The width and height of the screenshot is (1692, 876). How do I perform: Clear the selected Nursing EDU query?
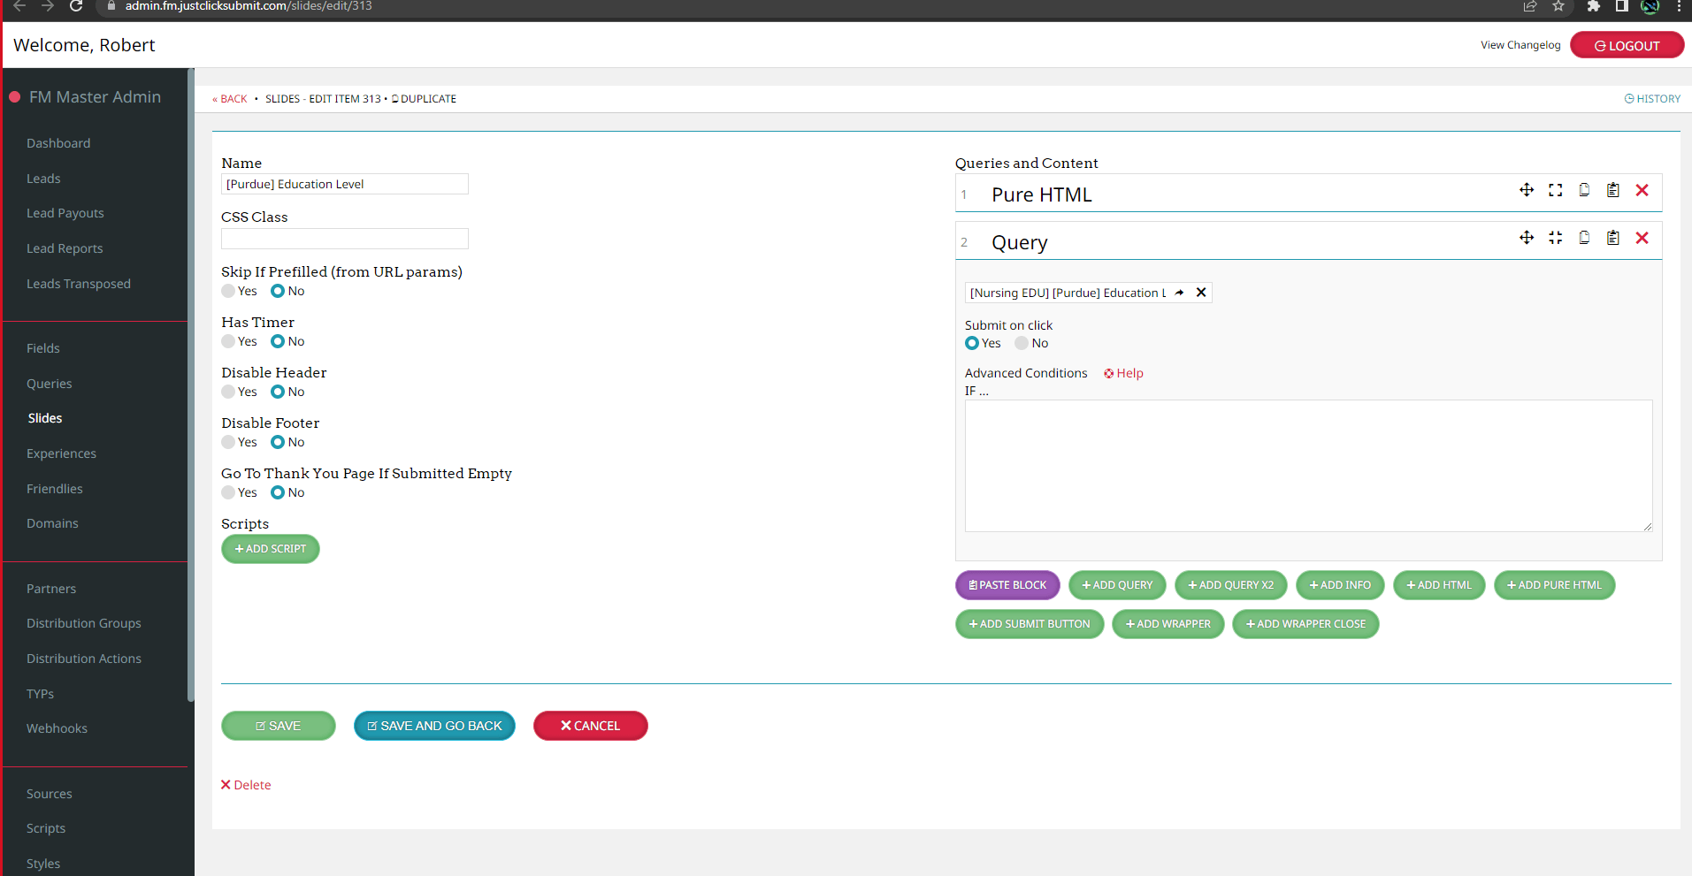tap(1201, 293)
